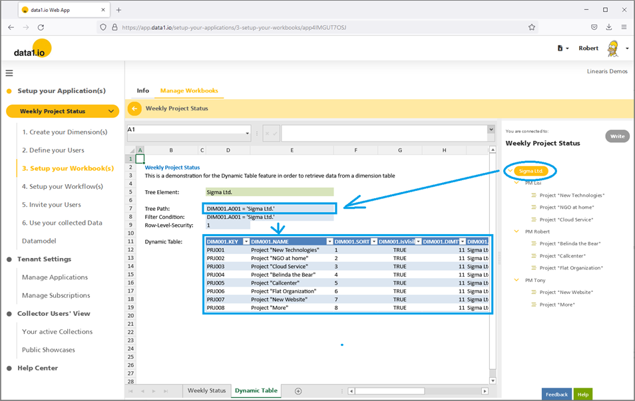The height and width of the screenshot is (401, 635).
Task: Click the horizontal sheet scrollbar thumb
Action: [389, 391]
